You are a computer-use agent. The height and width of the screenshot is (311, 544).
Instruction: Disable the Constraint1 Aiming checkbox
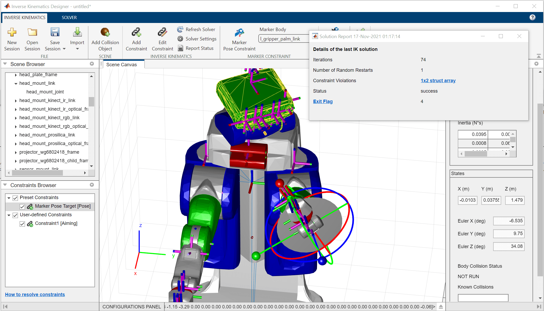pos(22,224)
